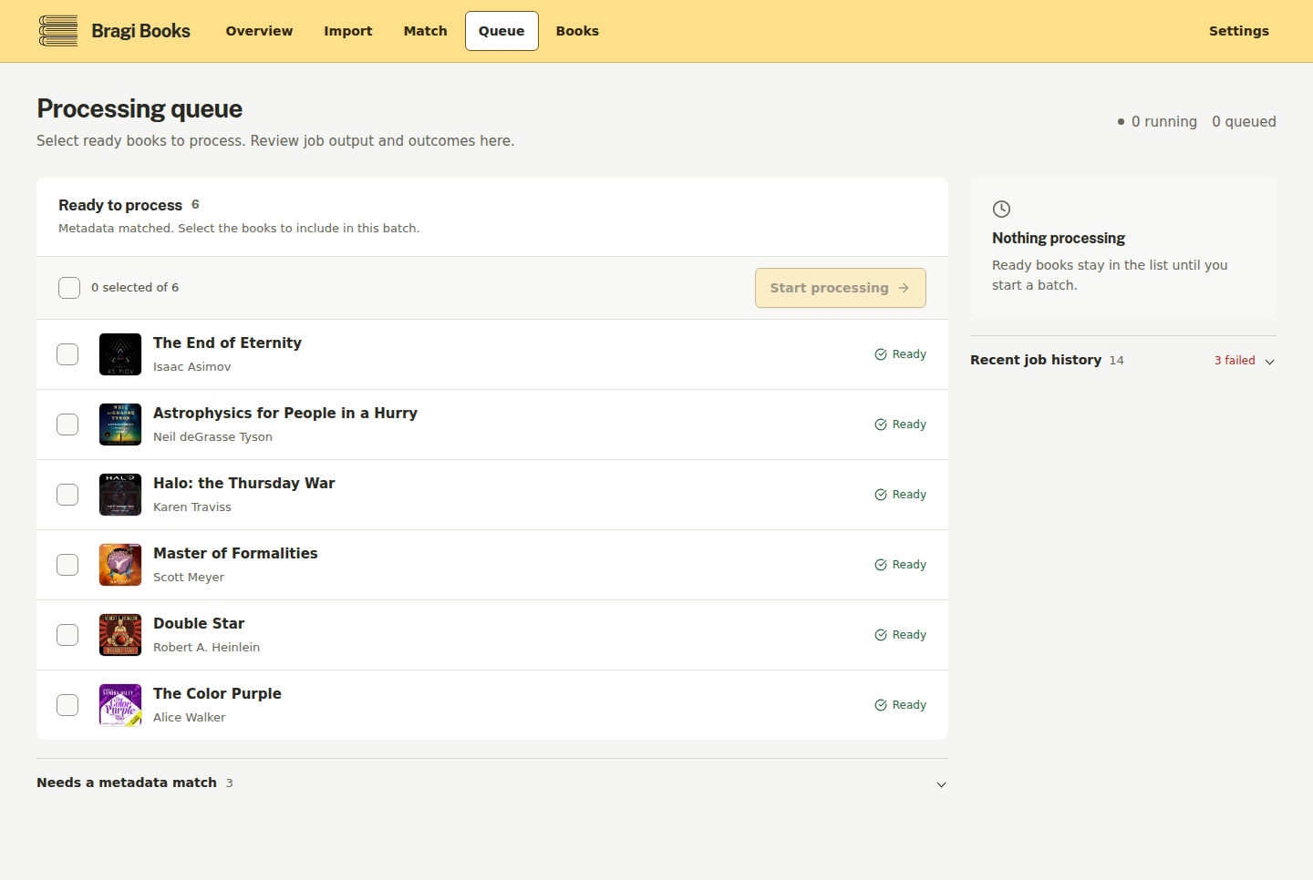Click the Ready checkmark icon for The Color Purple

[x=881, y=705]
